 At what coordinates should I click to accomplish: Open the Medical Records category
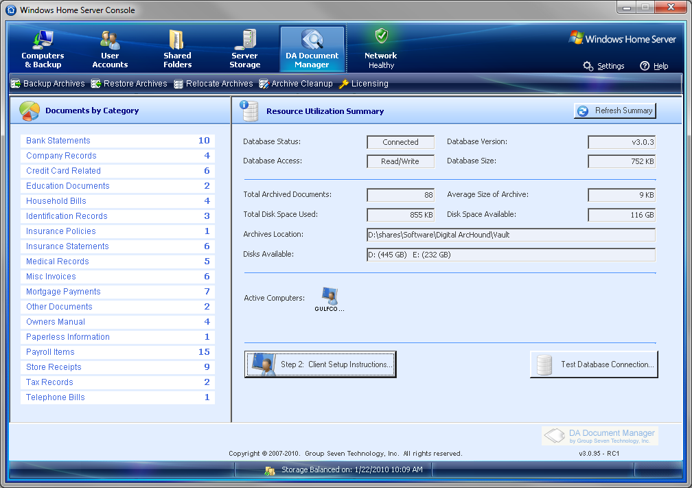click(x=118, y=262)
